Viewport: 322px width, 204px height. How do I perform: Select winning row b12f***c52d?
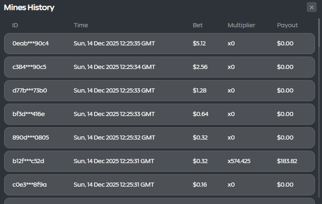click(159, 161)
